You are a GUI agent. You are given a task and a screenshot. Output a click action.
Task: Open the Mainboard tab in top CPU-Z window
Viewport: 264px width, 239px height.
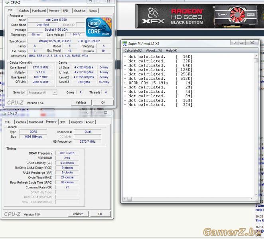click(x=39, y=11)
